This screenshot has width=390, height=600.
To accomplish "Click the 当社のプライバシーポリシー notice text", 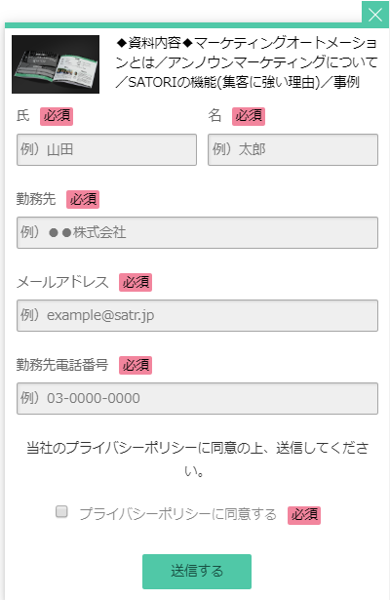I will coord(197,459).
